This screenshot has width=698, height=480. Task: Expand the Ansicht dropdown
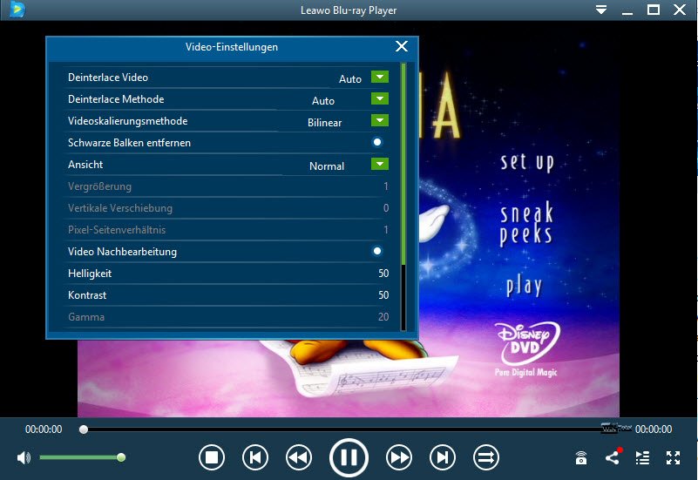[380, 164]
